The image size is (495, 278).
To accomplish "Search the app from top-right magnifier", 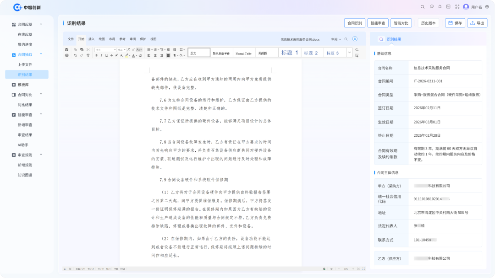I will (x=423, y=6).
